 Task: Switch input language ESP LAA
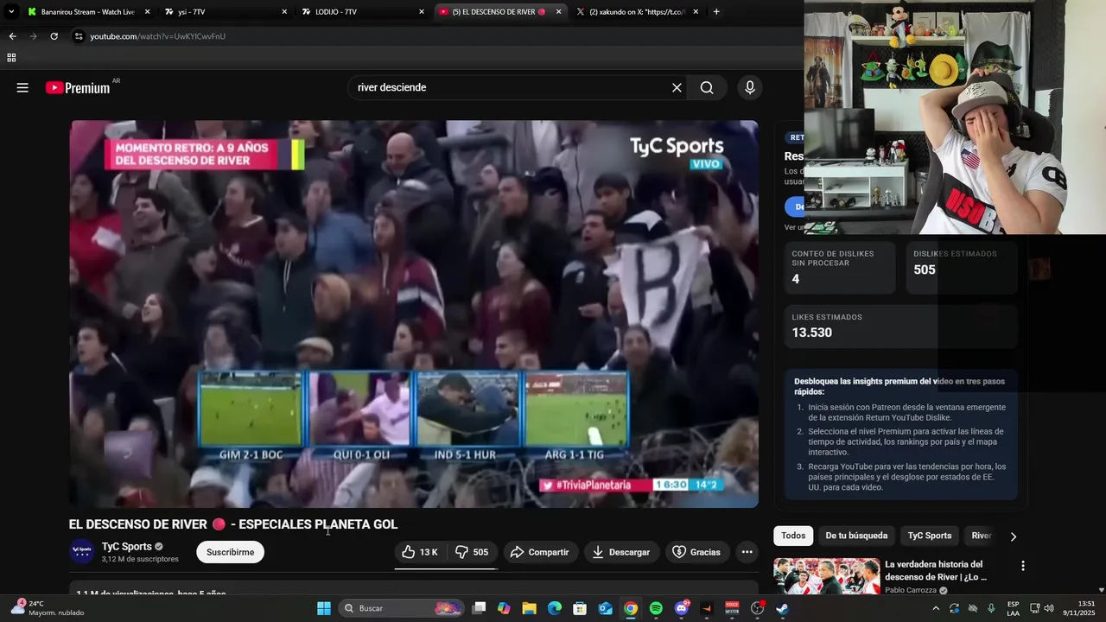coord(1013,608)
